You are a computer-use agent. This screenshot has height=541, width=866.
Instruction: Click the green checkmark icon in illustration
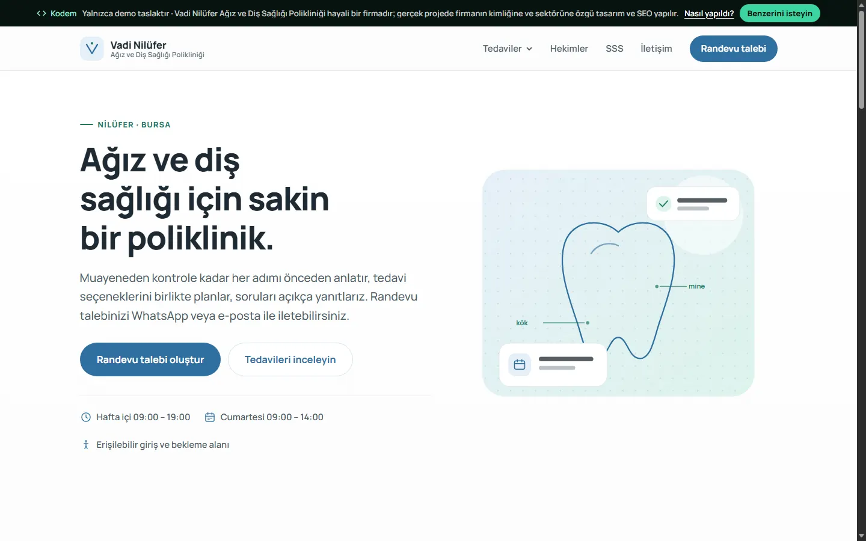click(663, 204)
